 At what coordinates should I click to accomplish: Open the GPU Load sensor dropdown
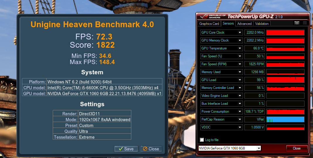(x=240, y=80)
